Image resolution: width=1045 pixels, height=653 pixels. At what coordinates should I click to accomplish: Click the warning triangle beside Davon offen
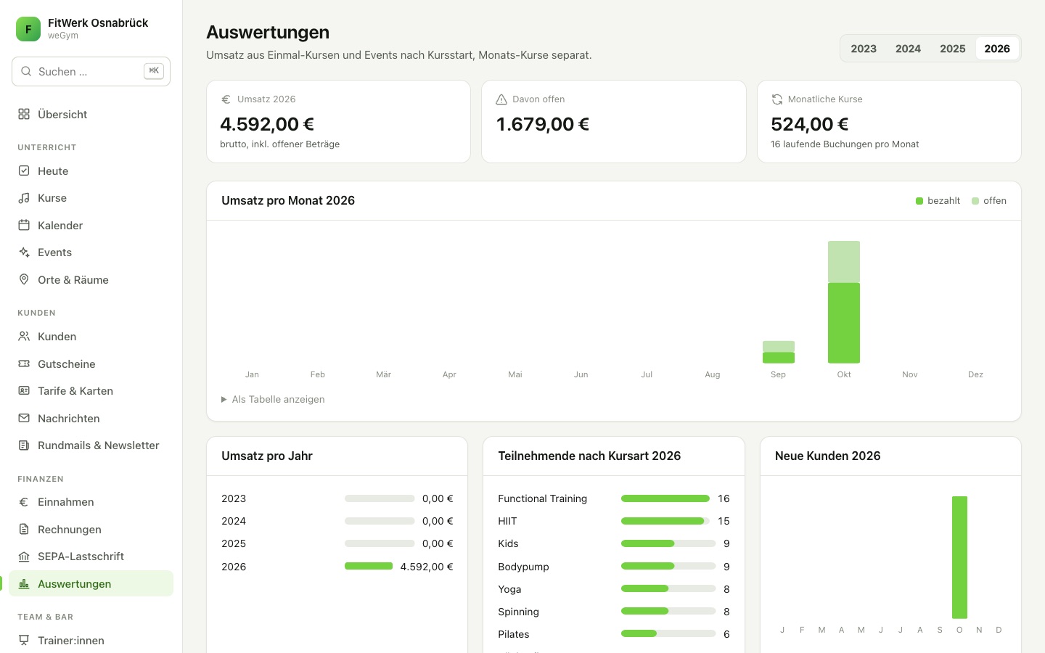501,99
